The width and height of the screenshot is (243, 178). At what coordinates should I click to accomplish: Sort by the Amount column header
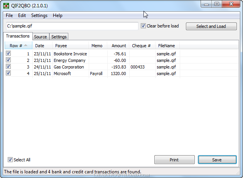(x=118, y=46)
